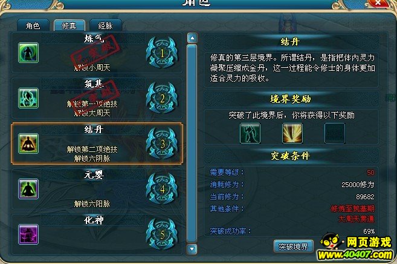Click the 筑基 realm swirling flame icon
This screenshot has width=397, height=264.
pyautogui.click(x=28, y=98)
